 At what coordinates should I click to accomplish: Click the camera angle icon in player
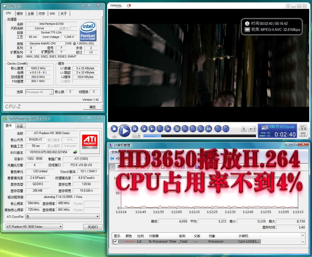click(201, 129)
